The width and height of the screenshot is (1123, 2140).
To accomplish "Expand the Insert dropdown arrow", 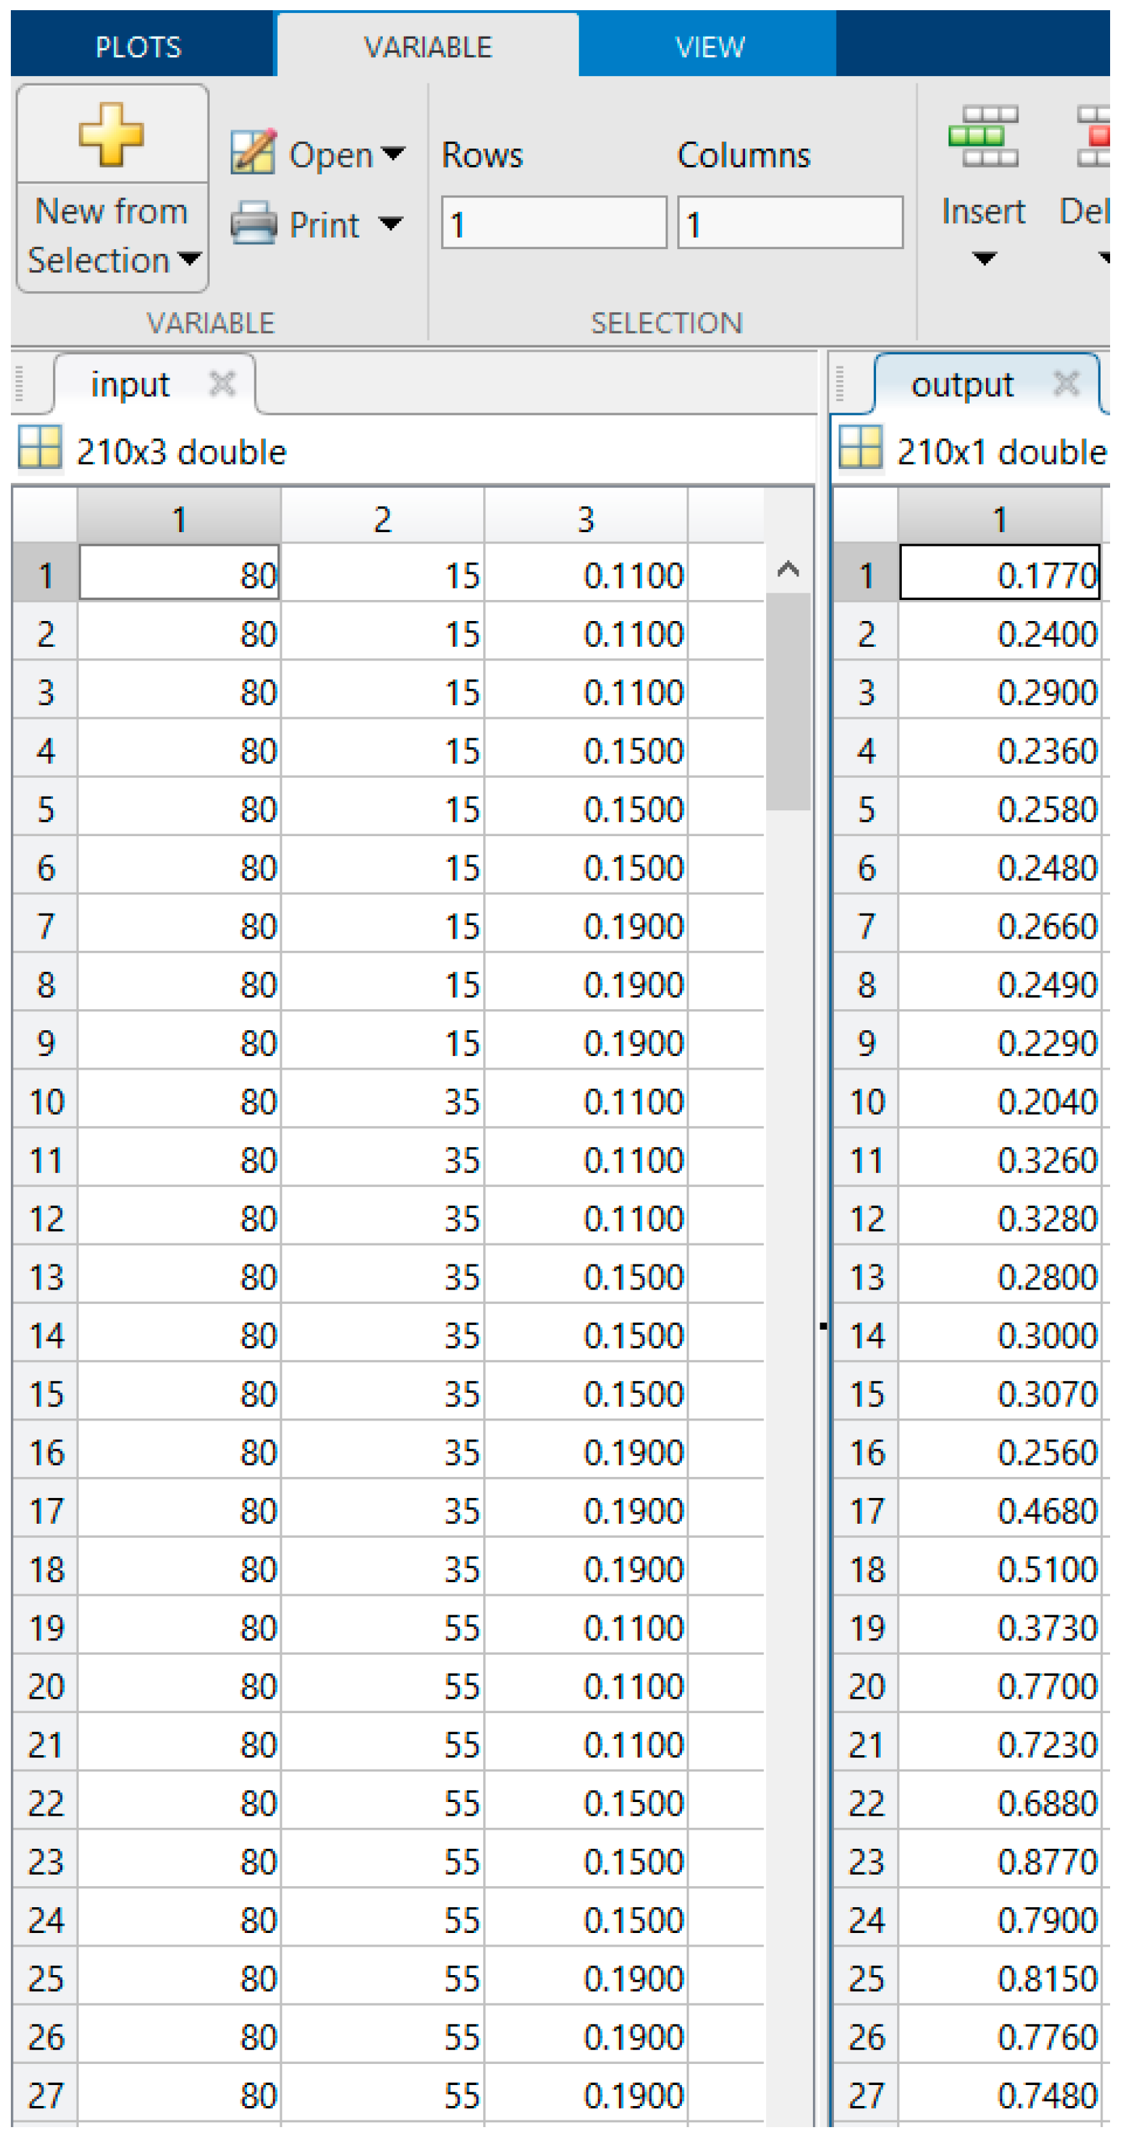I will 985,259.
